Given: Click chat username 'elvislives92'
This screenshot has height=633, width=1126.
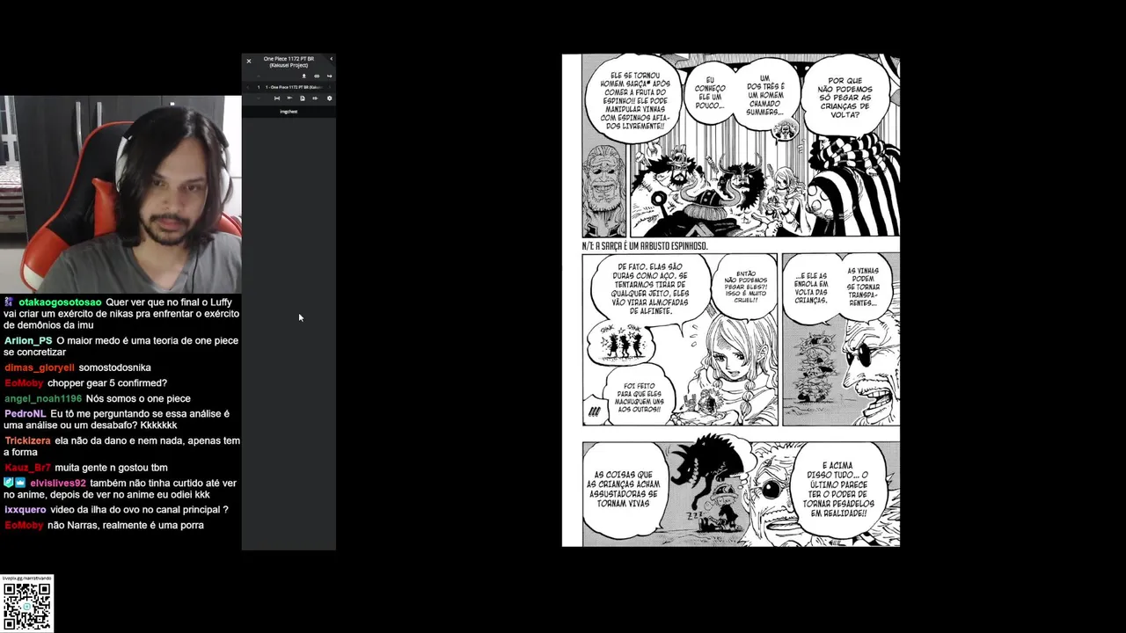Looking at the screenshot, I should [58, 484].
